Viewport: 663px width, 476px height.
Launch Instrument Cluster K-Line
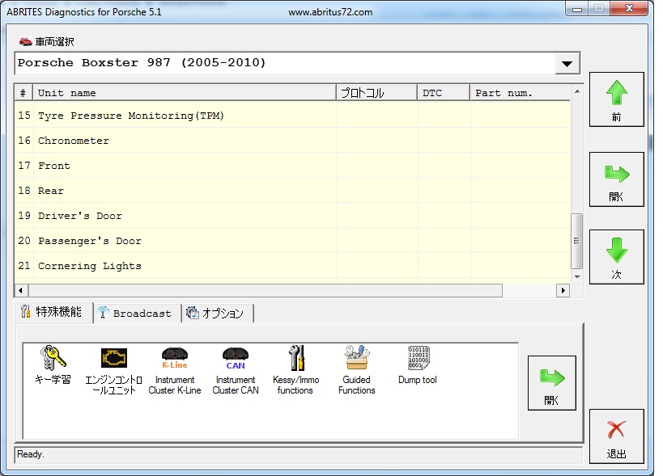point(175,370)
